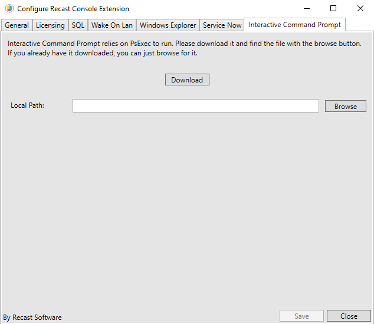Open the Licensing tab
Screen dimensions: 374x324
[x=50, y=25]
